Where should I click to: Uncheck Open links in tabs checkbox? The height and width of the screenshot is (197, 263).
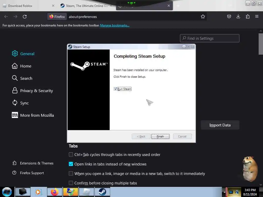(71, 164)
